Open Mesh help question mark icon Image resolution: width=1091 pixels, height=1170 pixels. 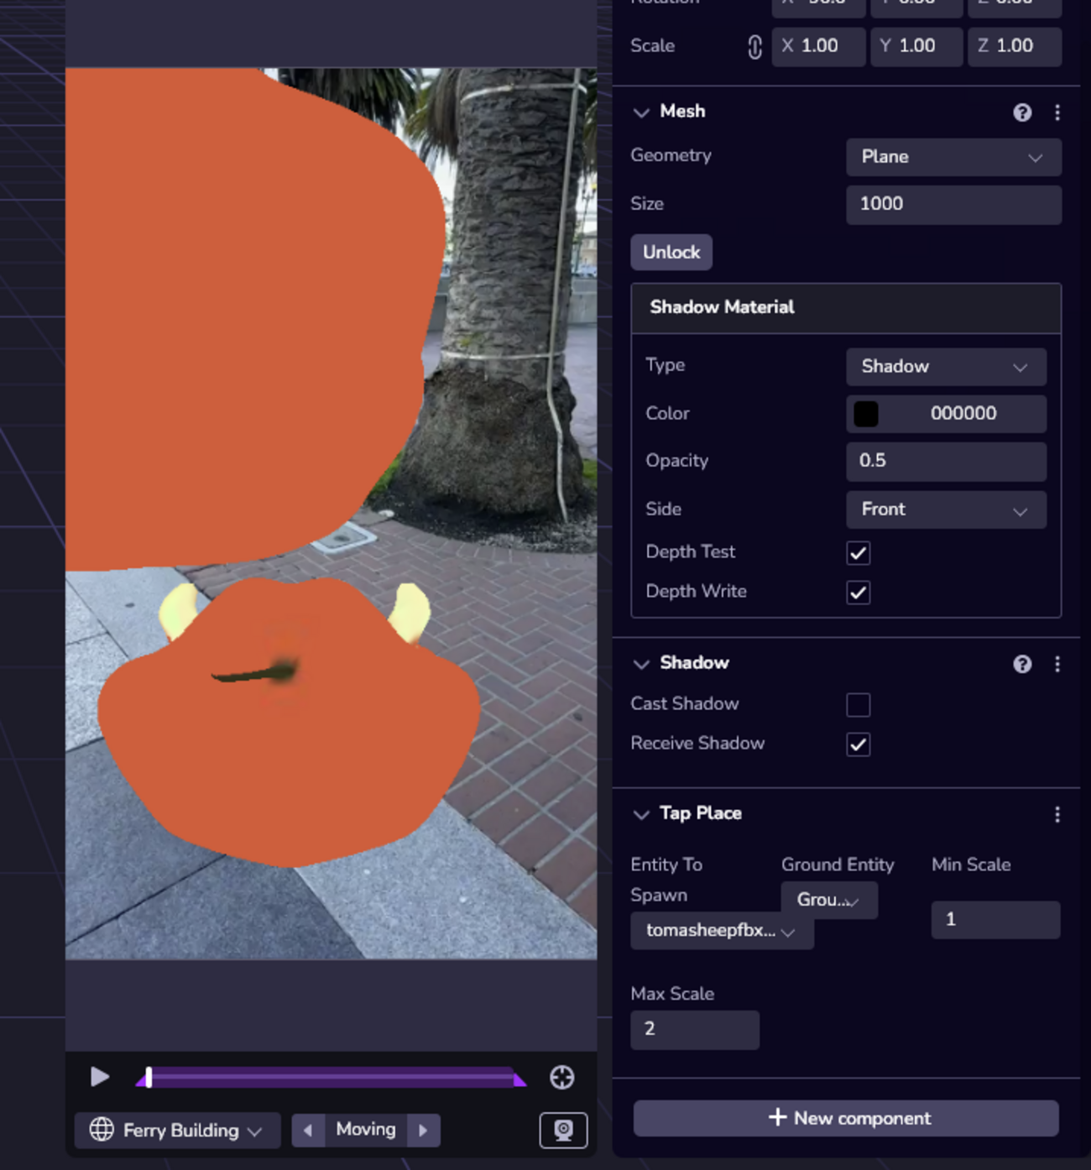pos(1022,112)
